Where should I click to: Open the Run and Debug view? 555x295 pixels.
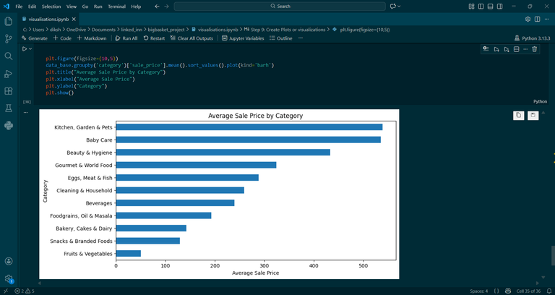tap(9, 74)
